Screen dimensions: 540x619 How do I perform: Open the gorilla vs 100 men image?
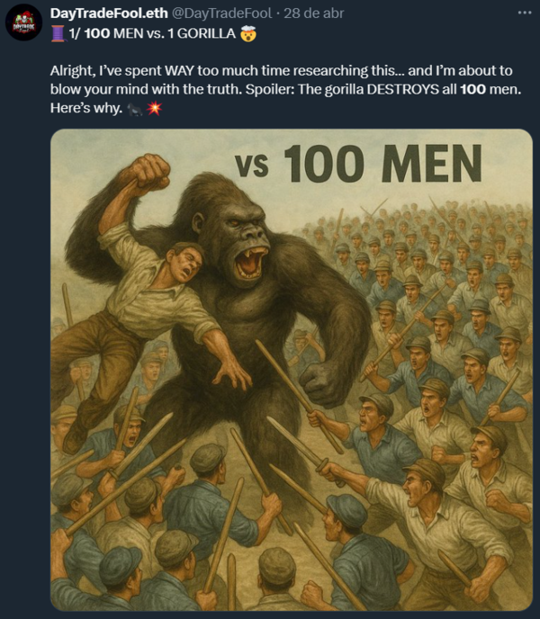click(x=292, y=370)
